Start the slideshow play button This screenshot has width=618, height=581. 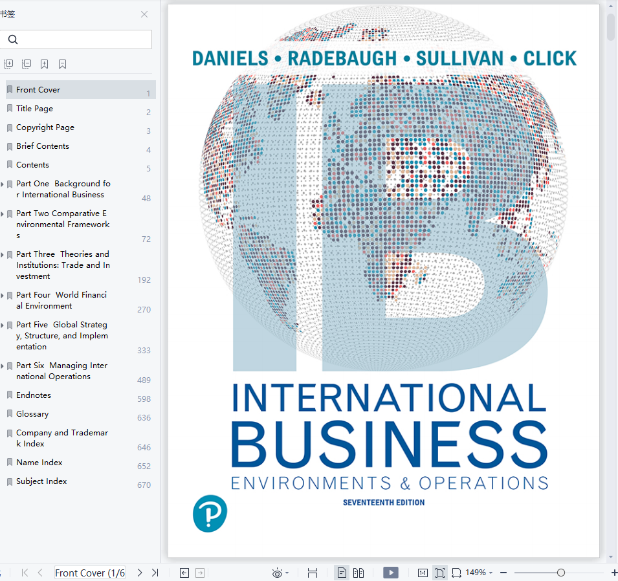click(x=391, y=573)
